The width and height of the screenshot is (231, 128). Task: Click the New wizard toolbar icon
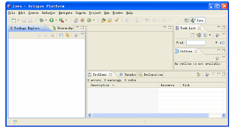(14, 20)
